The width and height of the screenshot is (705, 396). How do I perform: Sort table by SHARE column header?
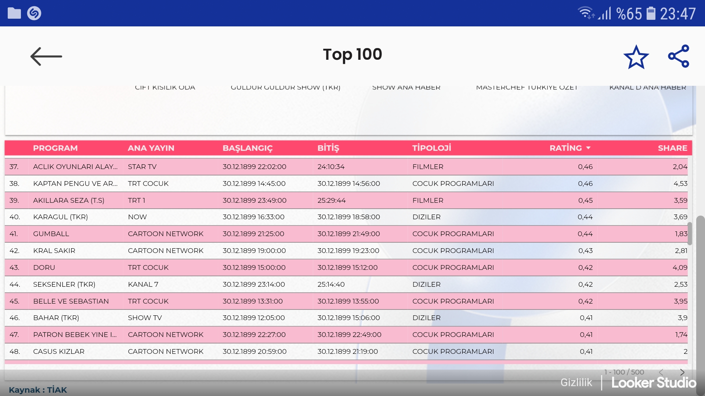click(672, 148)
